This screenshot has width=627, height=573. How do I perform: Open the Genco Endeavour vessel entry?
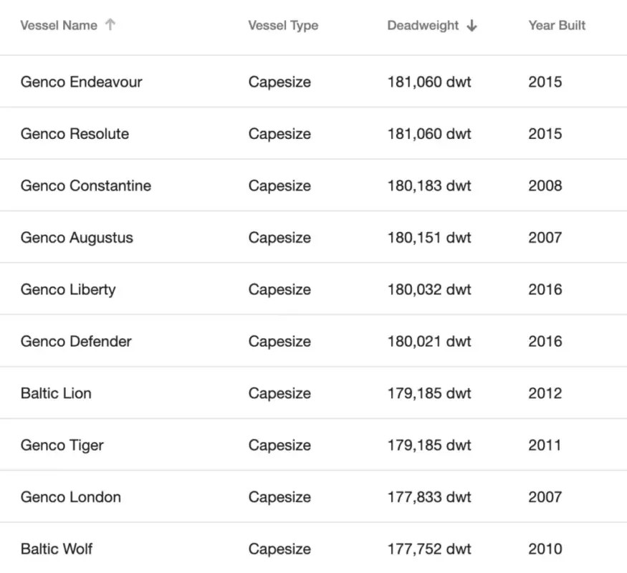coord(81,82)
